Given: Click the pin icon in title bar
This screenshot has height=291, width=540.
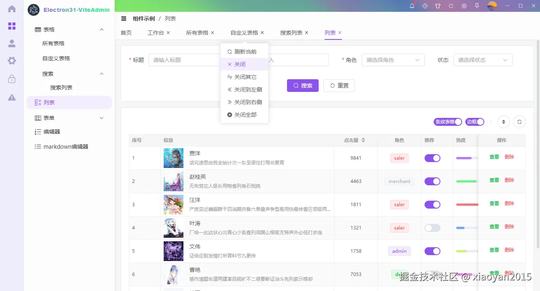Looking at the screenshot, I should click(x=477, y=6).
